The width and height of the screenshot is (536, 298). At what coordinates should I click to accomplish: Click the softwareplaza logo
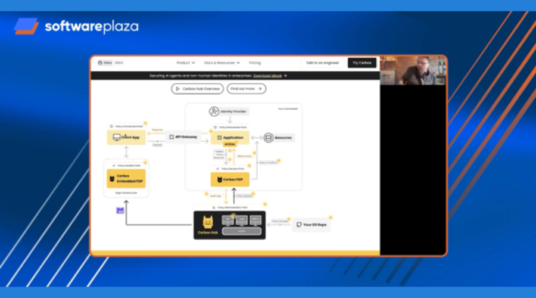(77, 26)
